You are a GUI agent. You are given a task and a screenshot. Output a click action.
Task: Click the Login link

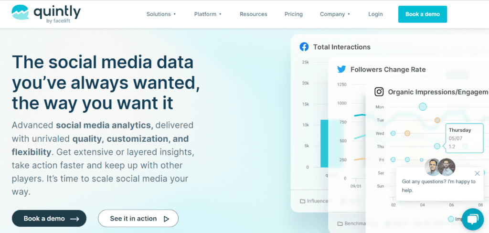[x=375, y=14]
